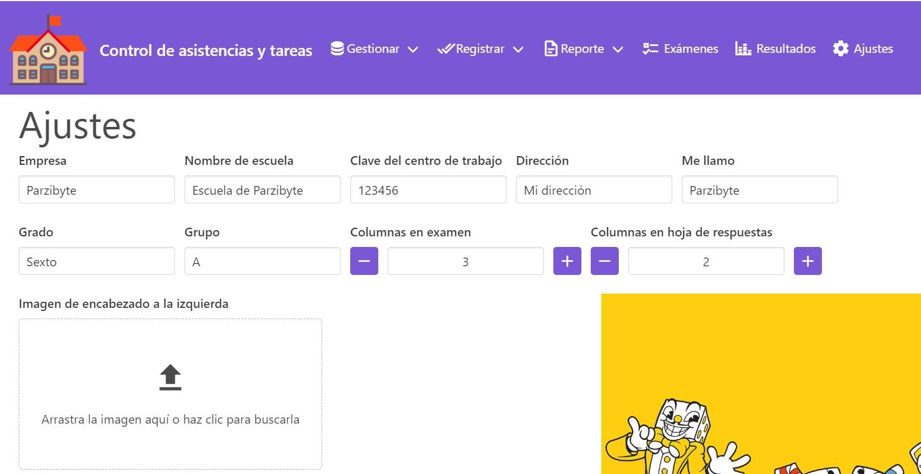Click the Imagen de encabezado a la izquierda label
Image resolution: width=921 pixels, height=474 pixels.
pos(123,304)
